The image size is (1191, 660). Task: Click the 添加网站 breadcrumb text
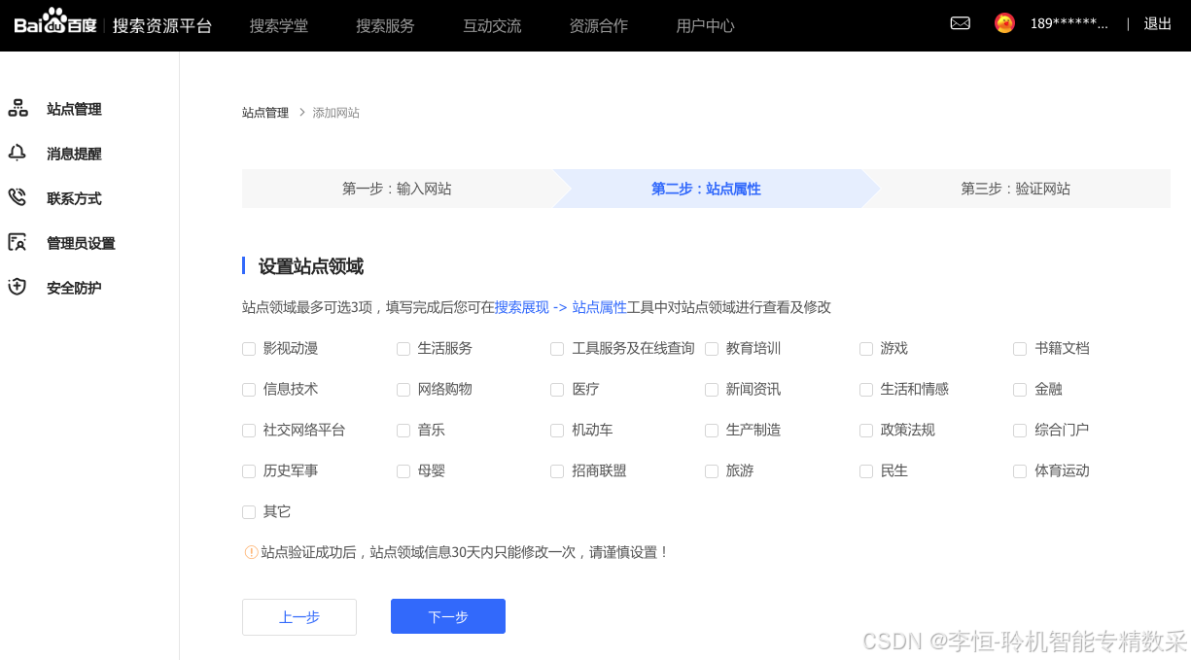pyautogui.click(x=335, y=113)
